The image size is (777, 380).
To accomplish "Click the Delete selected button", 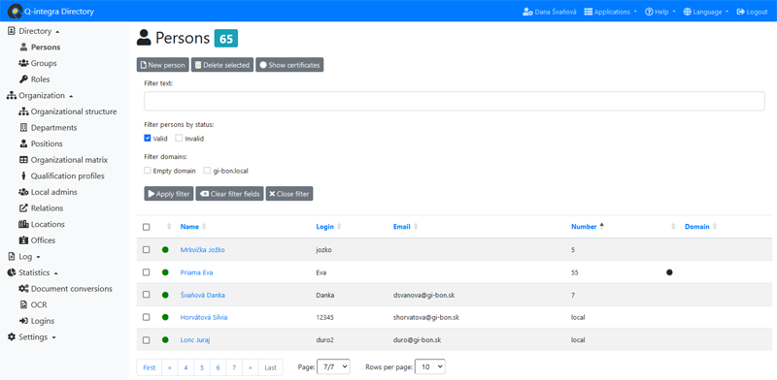I will click(x=222, y=65).
